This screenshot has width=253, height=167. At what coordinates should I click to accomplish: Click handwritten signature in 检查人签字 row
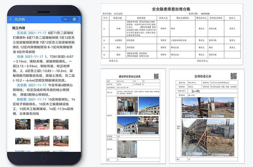pyautogui.click(x=196, y=91)
